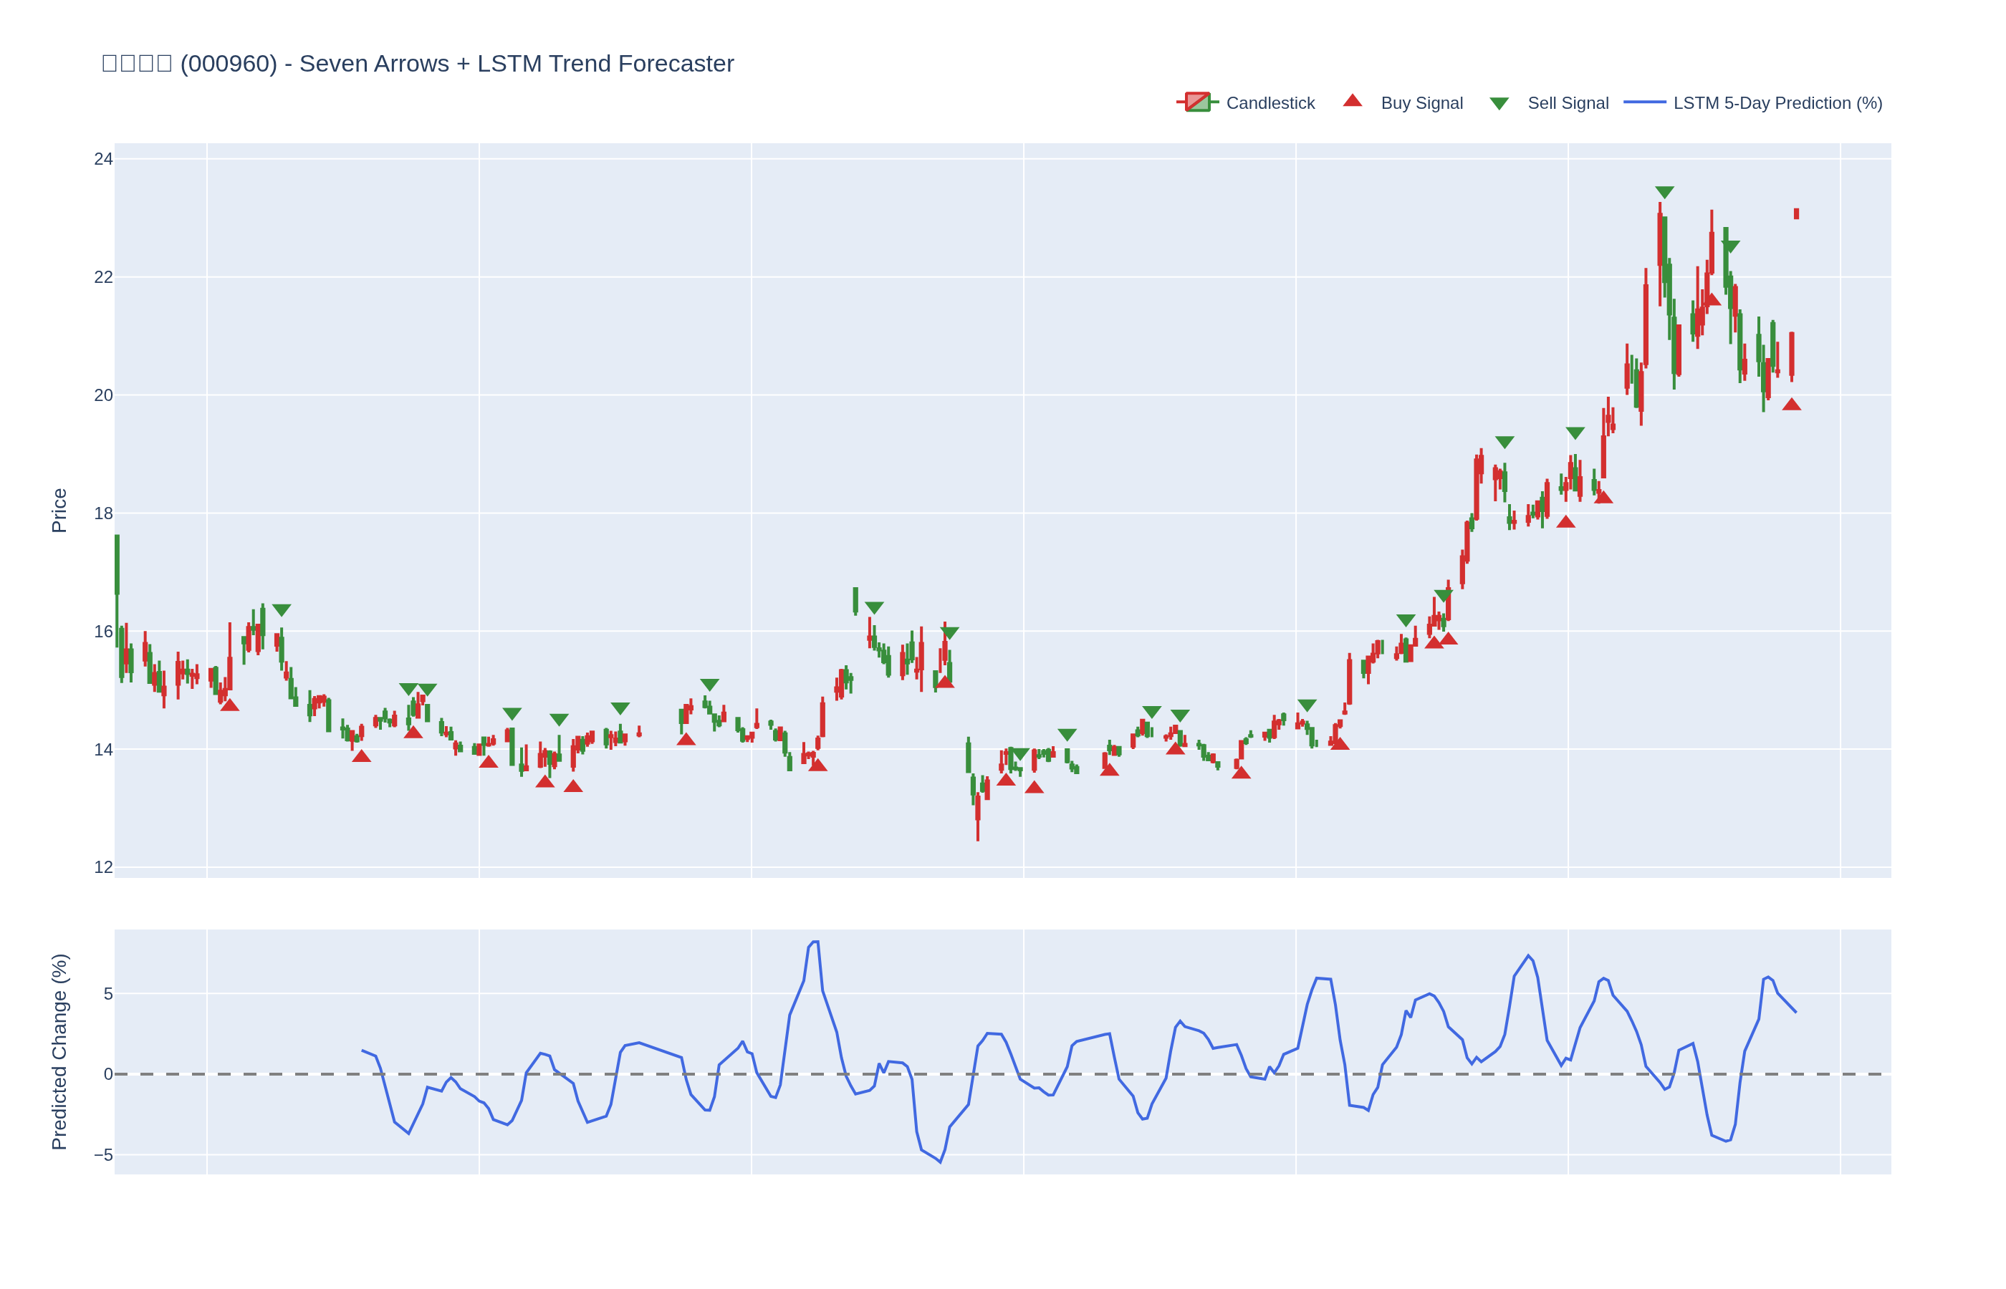Click the red-green candlestick icon in legend
This screenshot has height=1289, width=2006.
click(x=1197, y=102)
